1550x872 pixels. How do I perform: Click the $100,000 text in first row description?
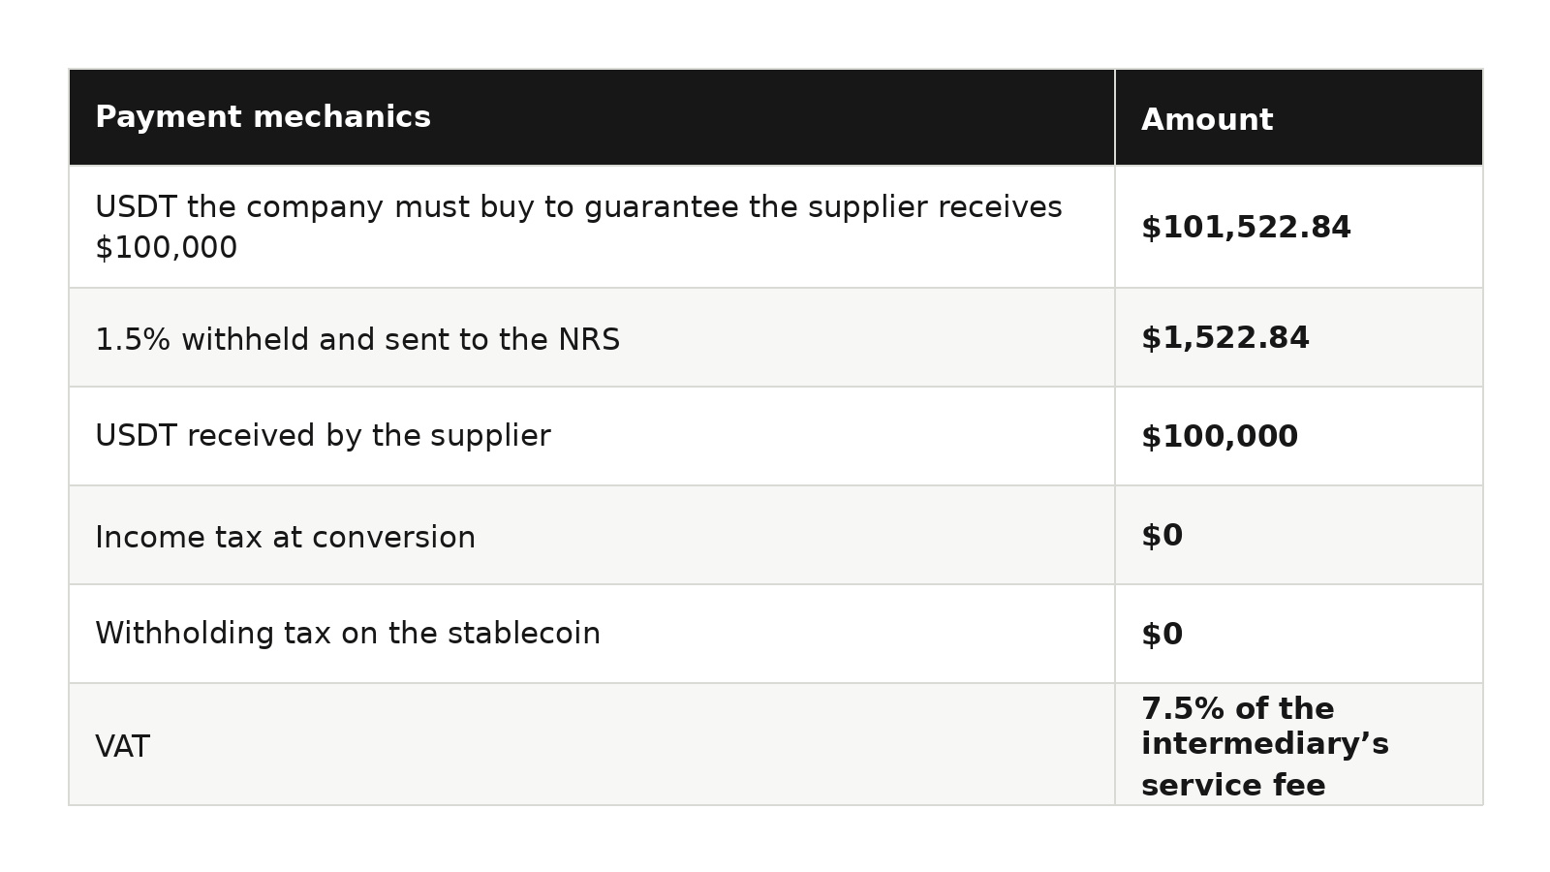[166, 248]
